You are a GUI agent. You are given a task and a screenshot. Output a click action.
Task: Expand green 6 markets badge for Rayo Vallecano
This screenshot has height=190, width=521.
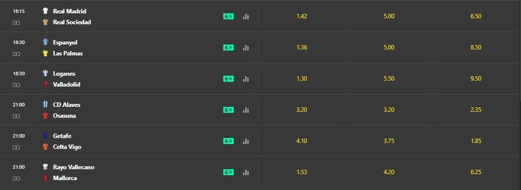228,172
